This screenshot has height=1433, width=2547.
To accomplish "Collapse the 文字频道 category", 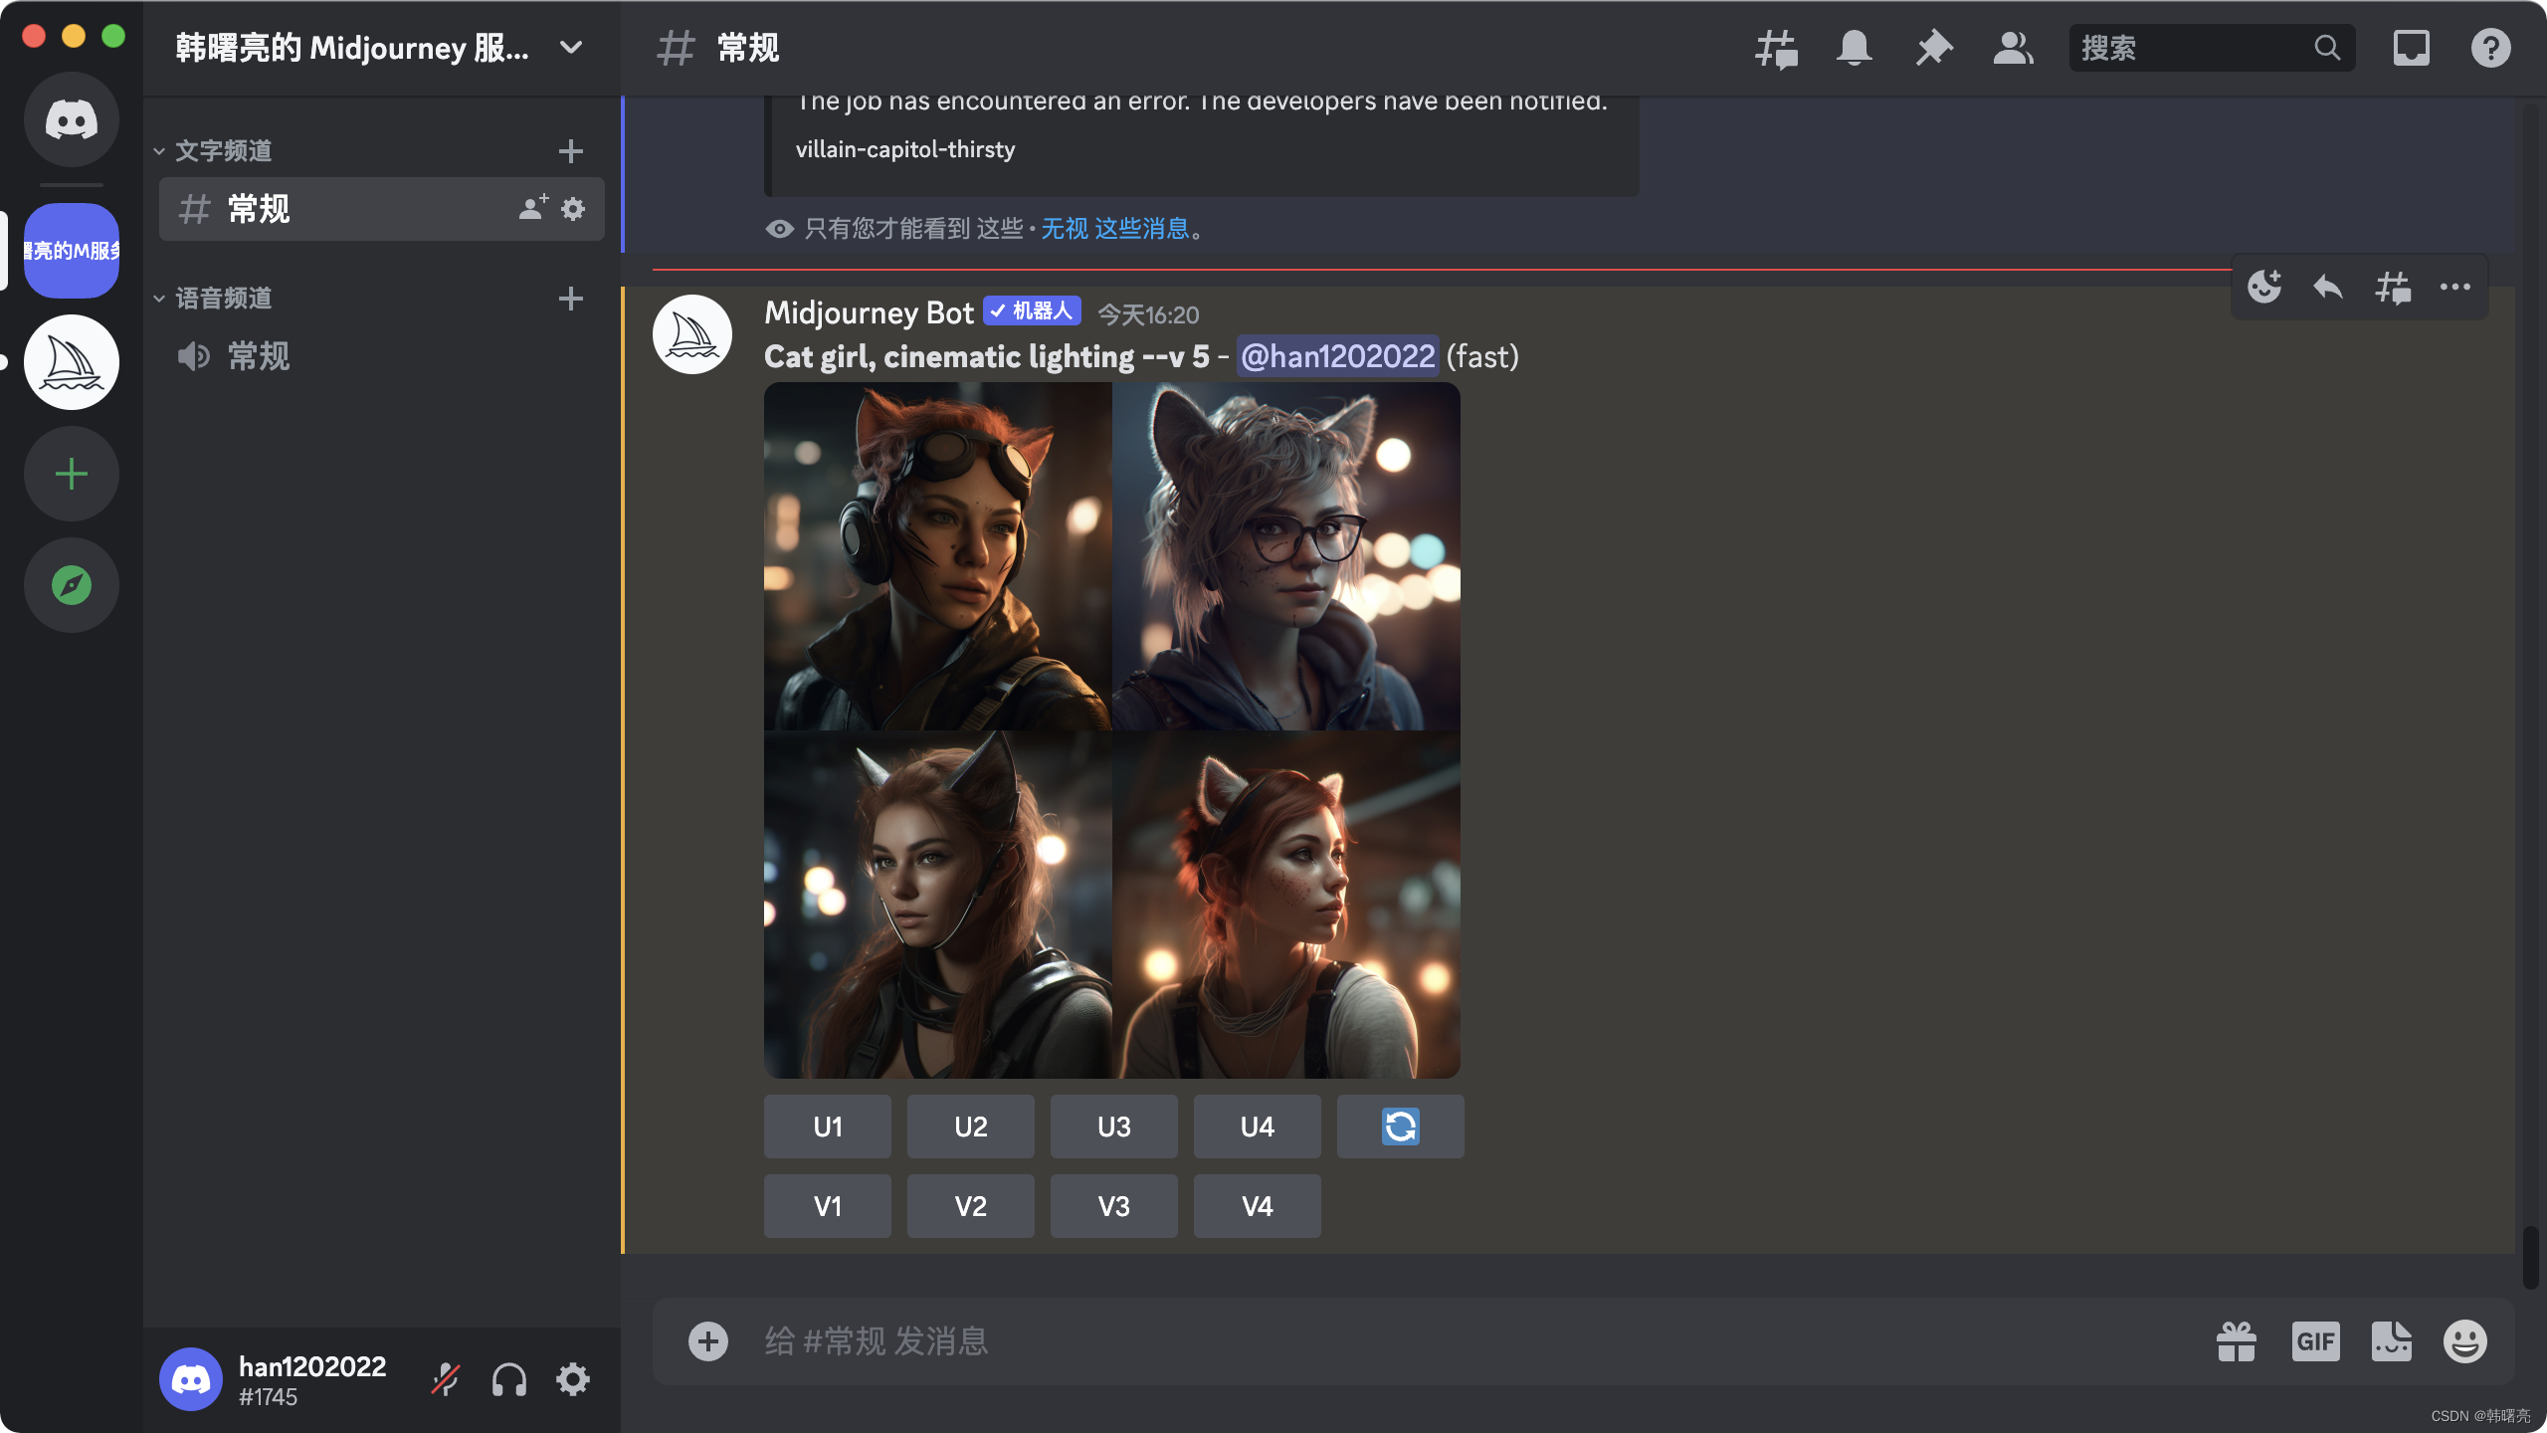I will tap(223, 151).
